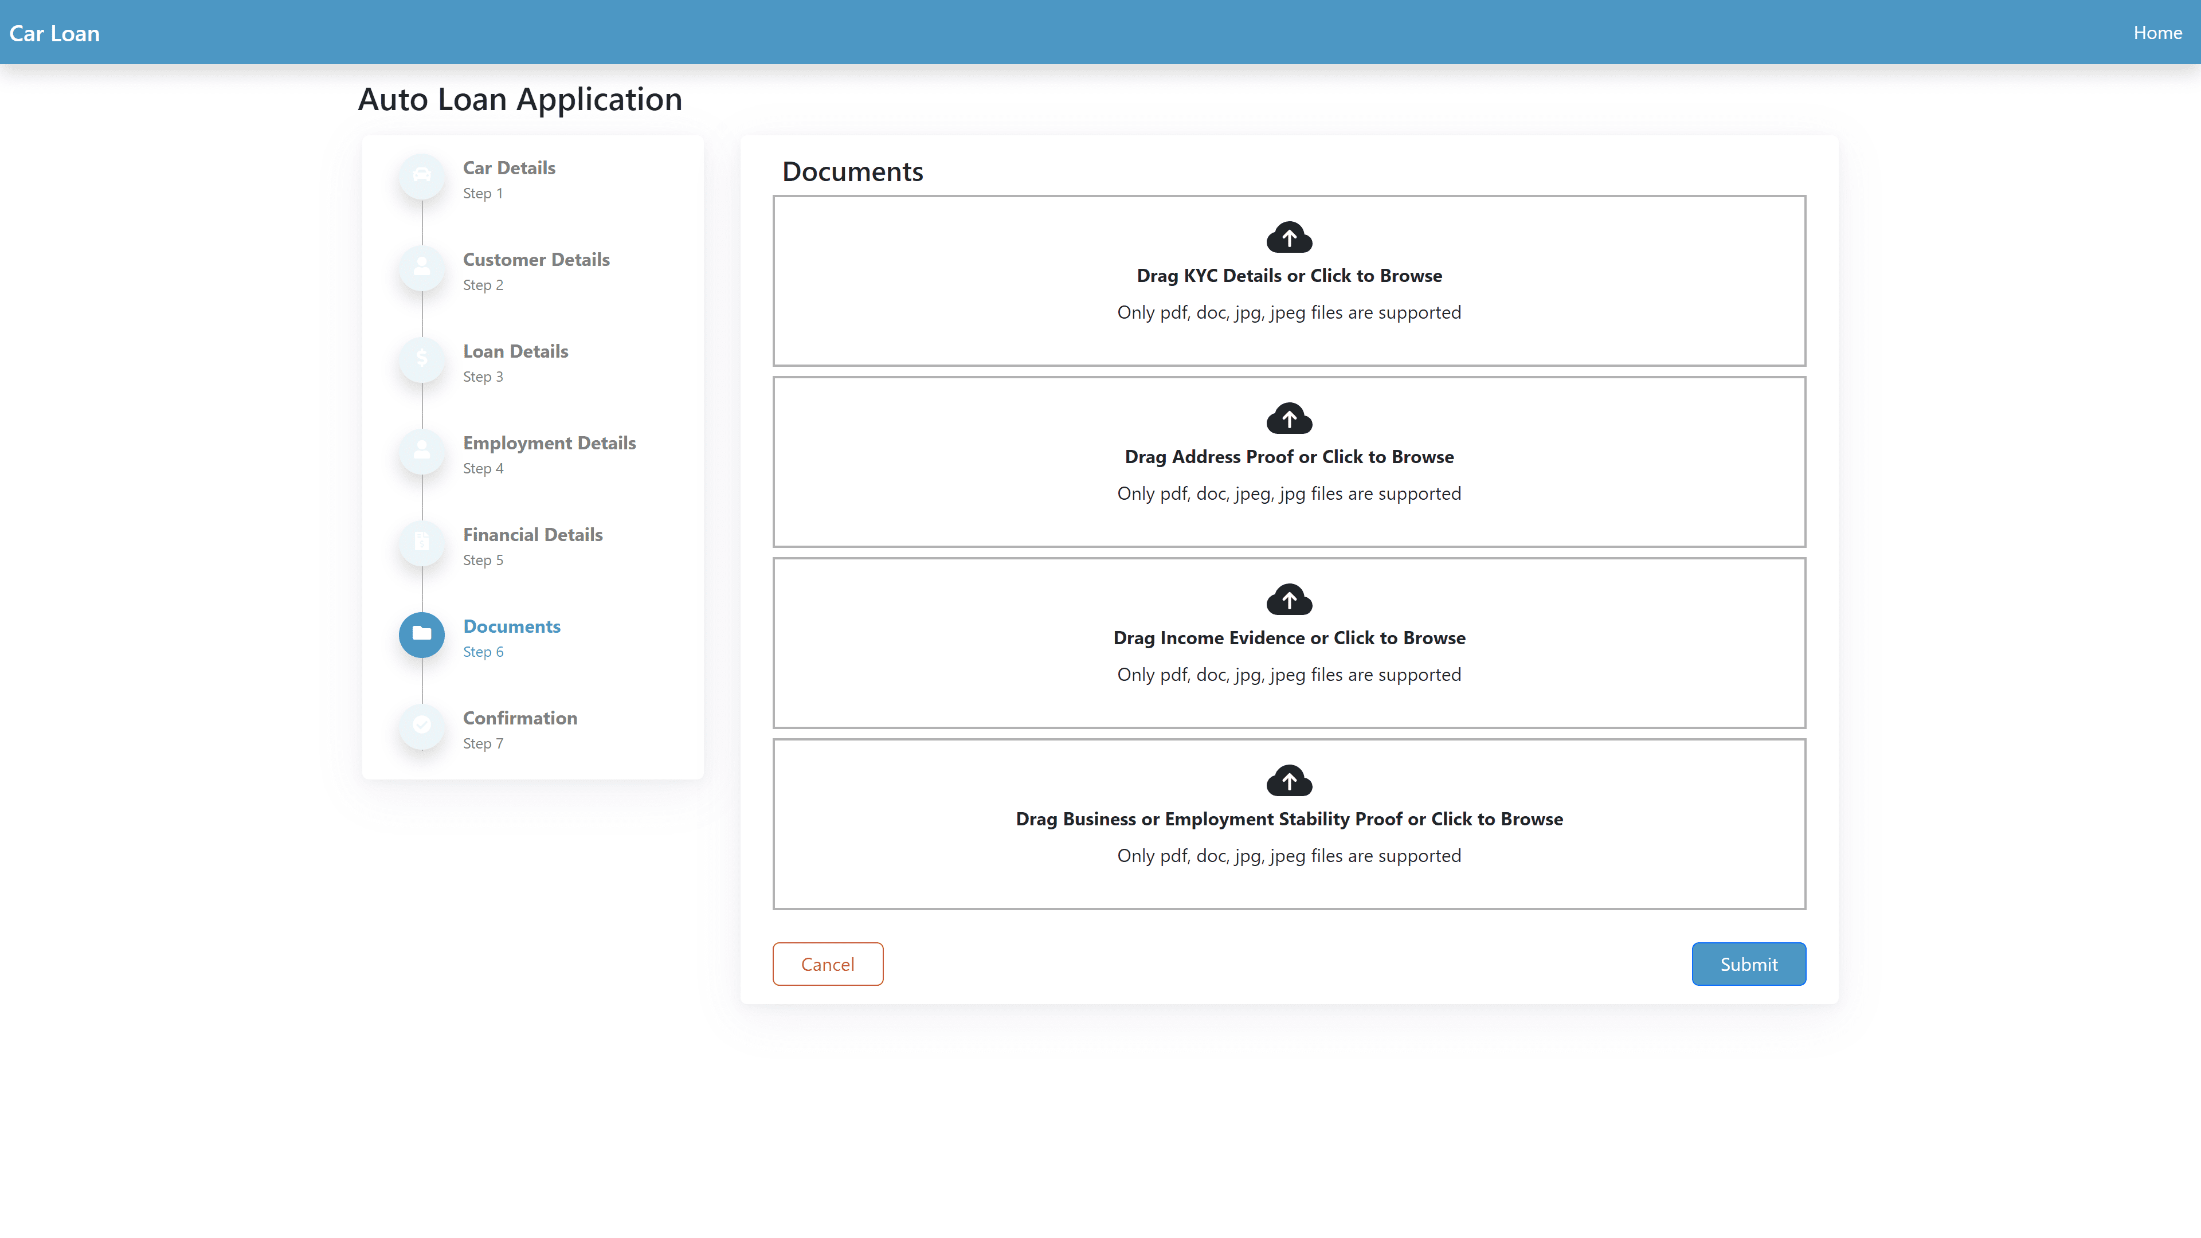Click the Employment Stability Proof upload icon

point(1289,781)
